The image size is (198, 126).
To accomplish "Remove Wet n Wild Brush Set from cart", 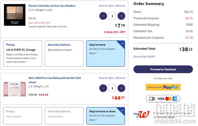I will click(x=121, y=78).
